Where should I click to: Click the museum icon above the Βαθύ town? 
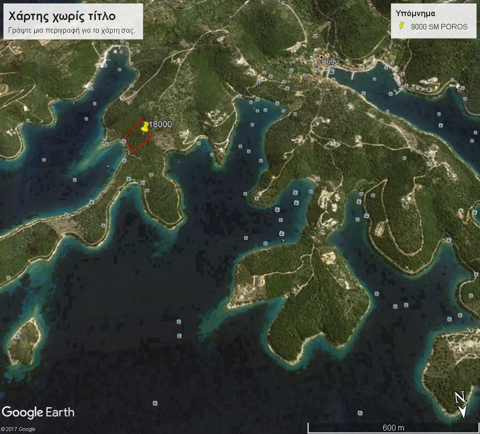pos(315,37)
